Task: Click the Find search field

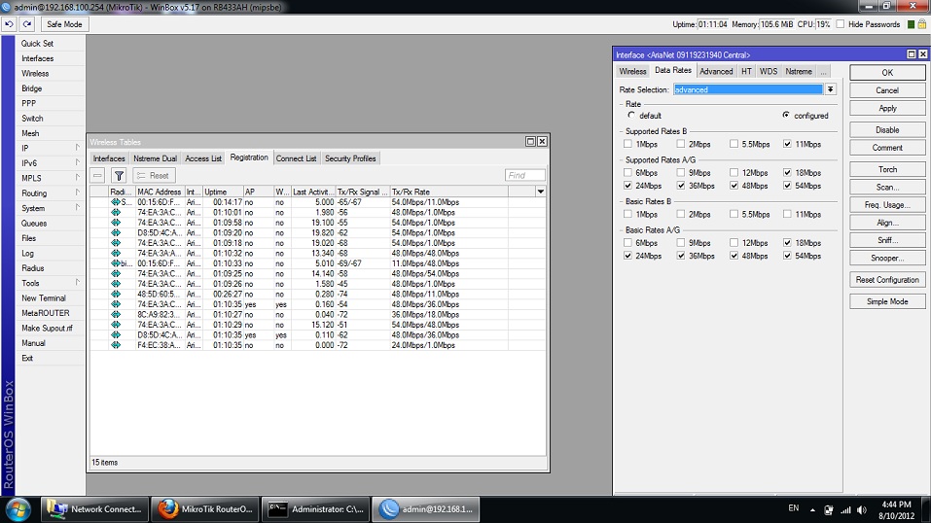Action: 524,176
